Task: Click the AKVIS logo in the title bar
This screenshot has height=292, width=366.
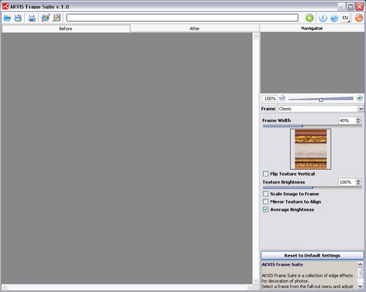Action: [x=5, y=7]
